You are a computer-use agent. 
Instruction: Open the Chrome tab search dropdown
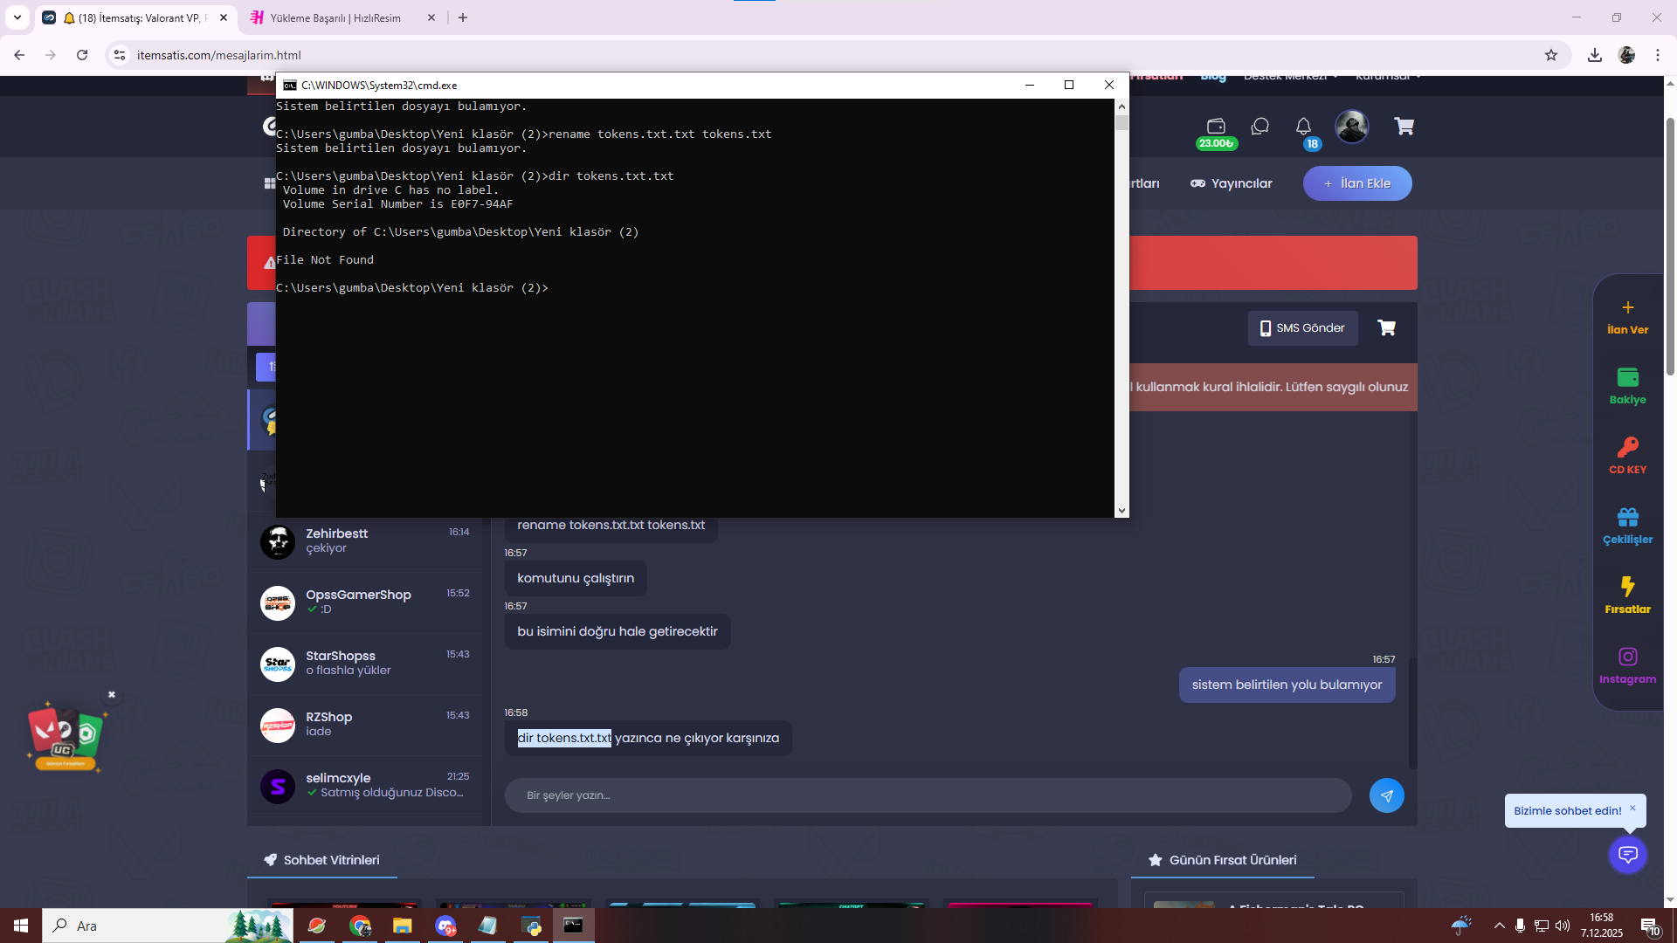[x=17, y=17]
